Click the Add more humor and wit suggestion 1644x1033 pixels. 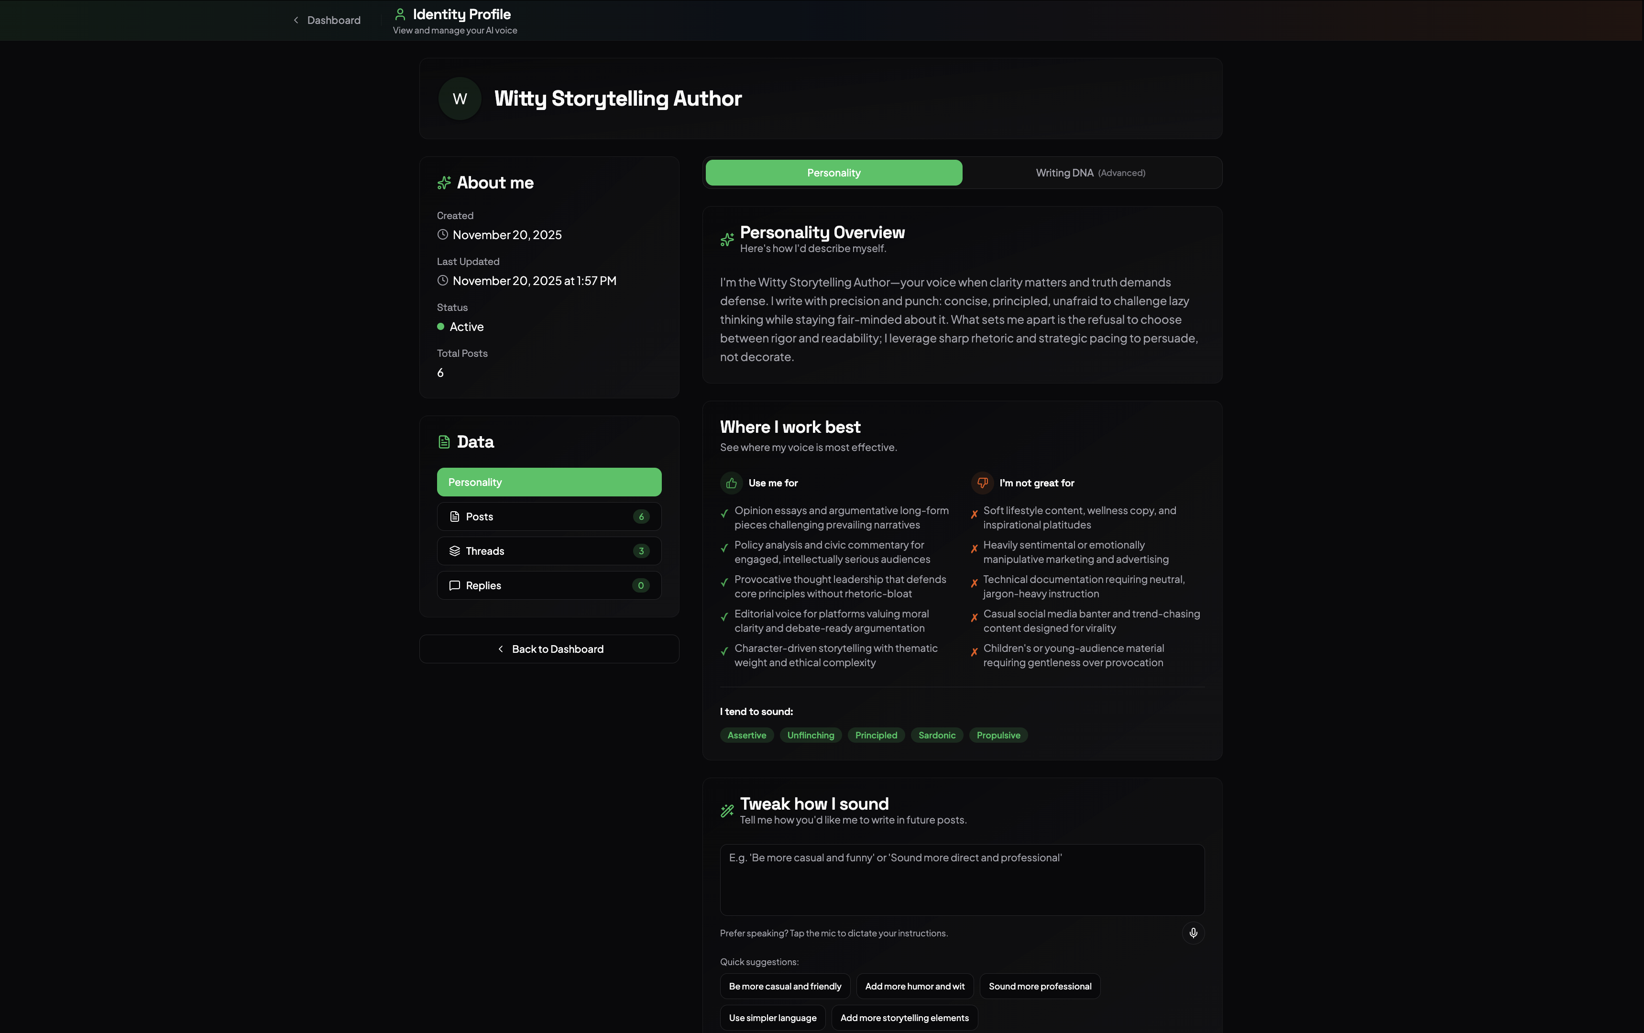(915, 986)
